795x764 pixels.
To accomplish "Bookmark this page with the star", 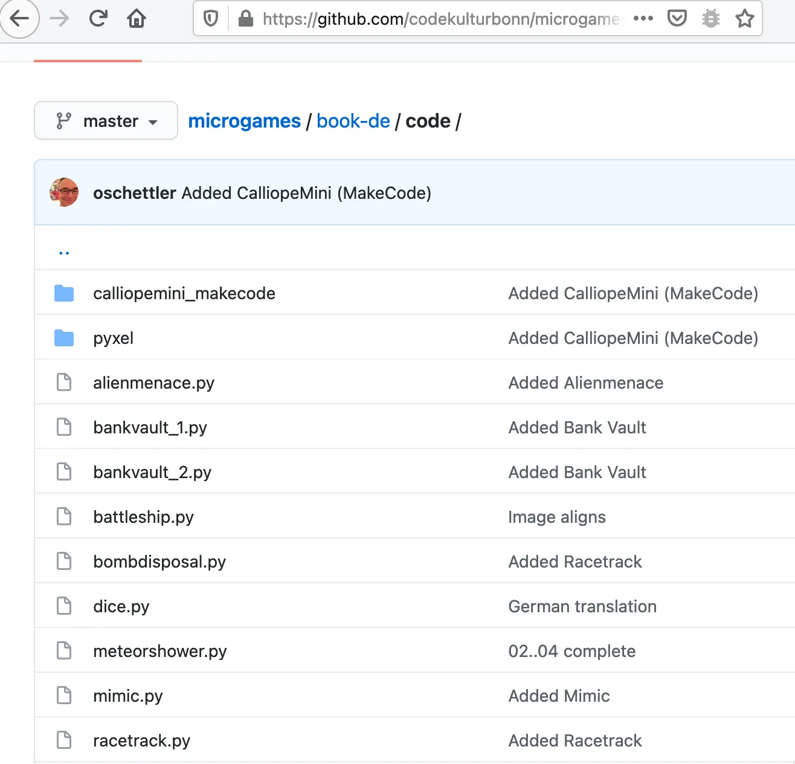I will [744, 19].
